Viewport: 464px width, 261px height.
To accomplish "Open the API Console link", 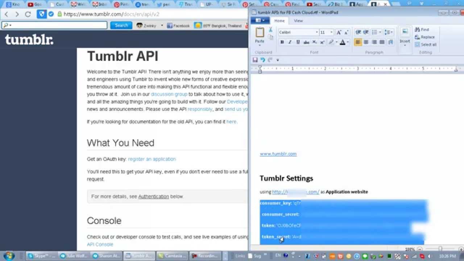I will click(x=100, y=244).
